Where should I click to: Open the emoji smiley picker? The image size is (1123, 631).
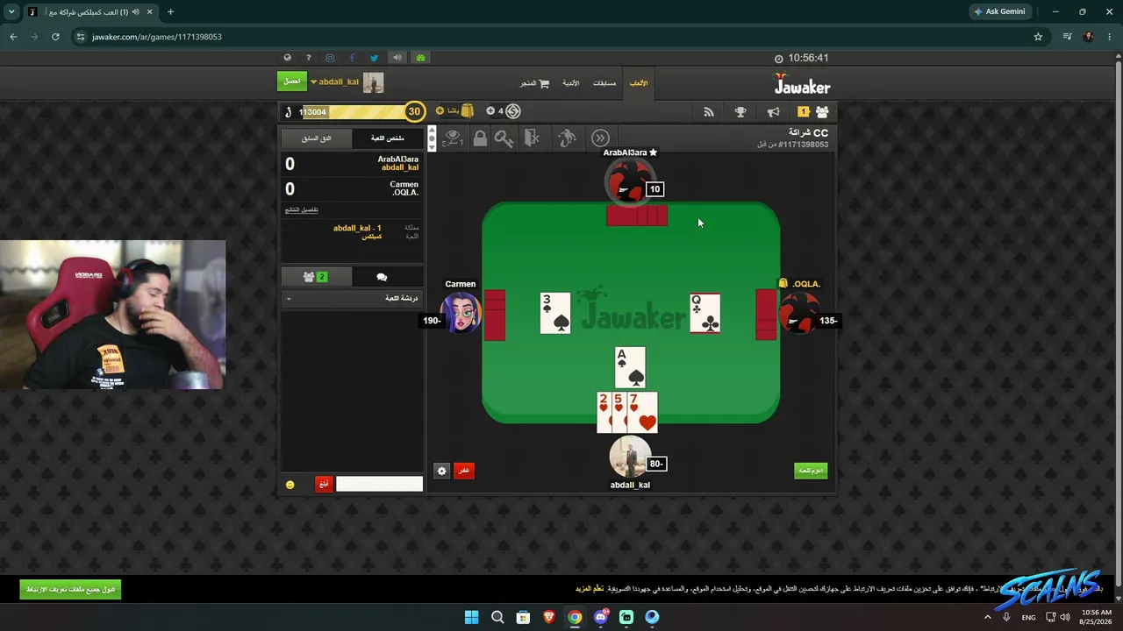click(290, 485)
